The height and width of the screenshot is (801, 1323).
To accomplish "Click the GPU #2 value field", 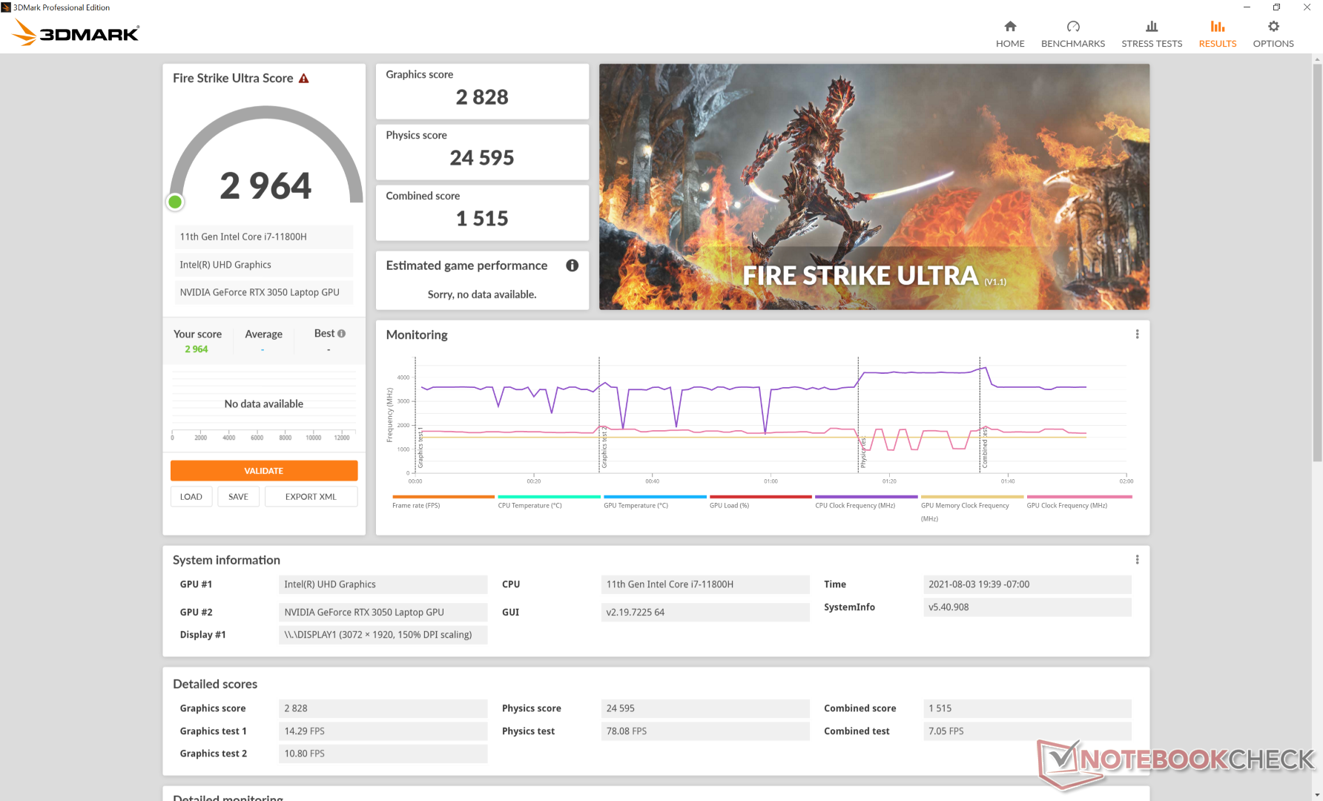I will click(383, 612).
